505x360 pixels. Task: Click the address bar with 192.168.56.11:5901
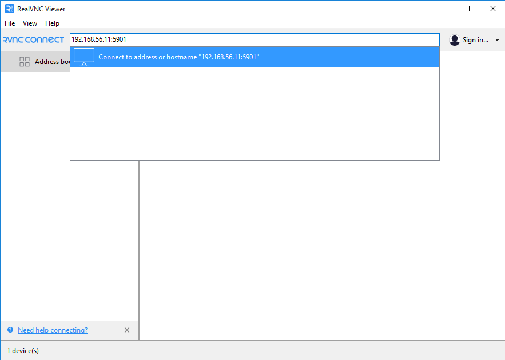point(255,39)
